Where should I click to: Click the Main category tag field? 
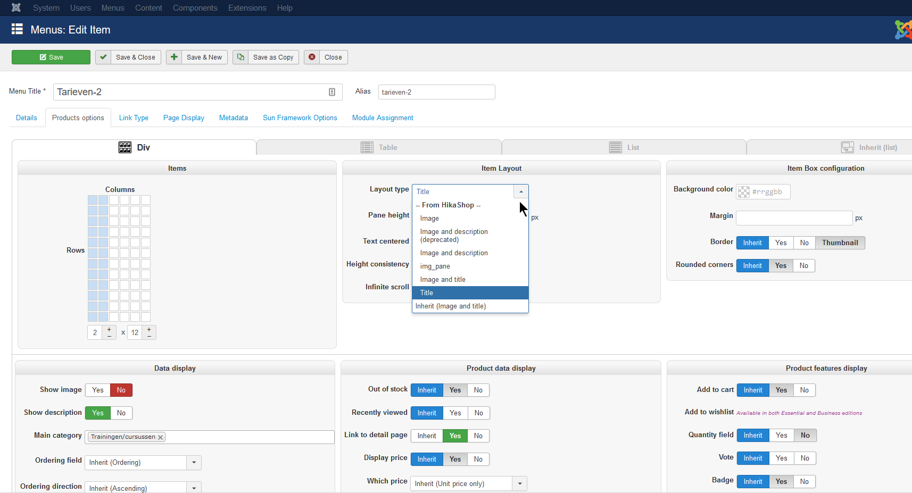(x=210, y=437)
